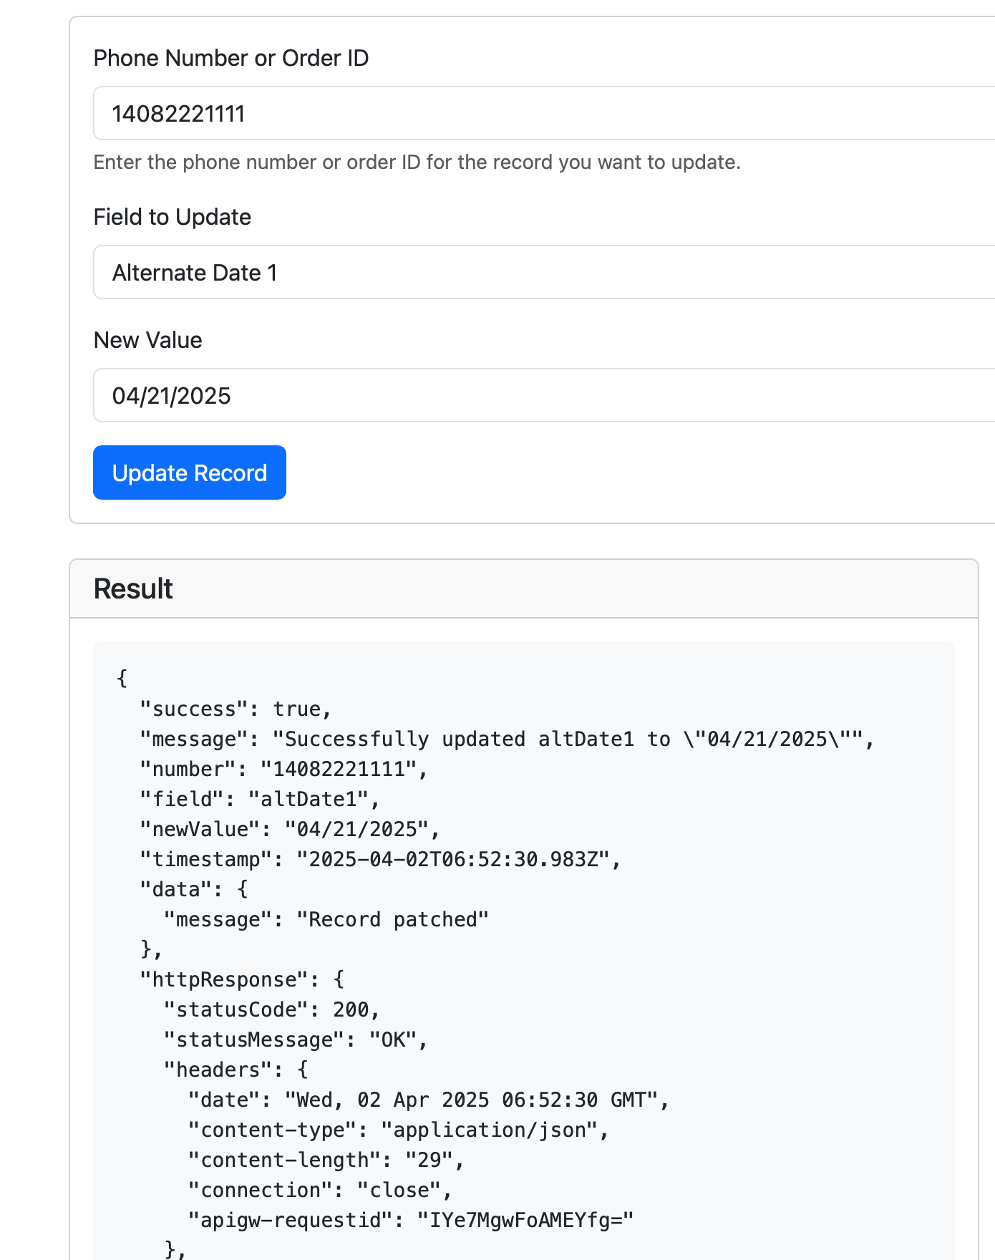This screenshot has width=995, height=1260.
Task: Click the "field": "altDate1" result line
Action: pyautogui.click(x=259, y=799)
